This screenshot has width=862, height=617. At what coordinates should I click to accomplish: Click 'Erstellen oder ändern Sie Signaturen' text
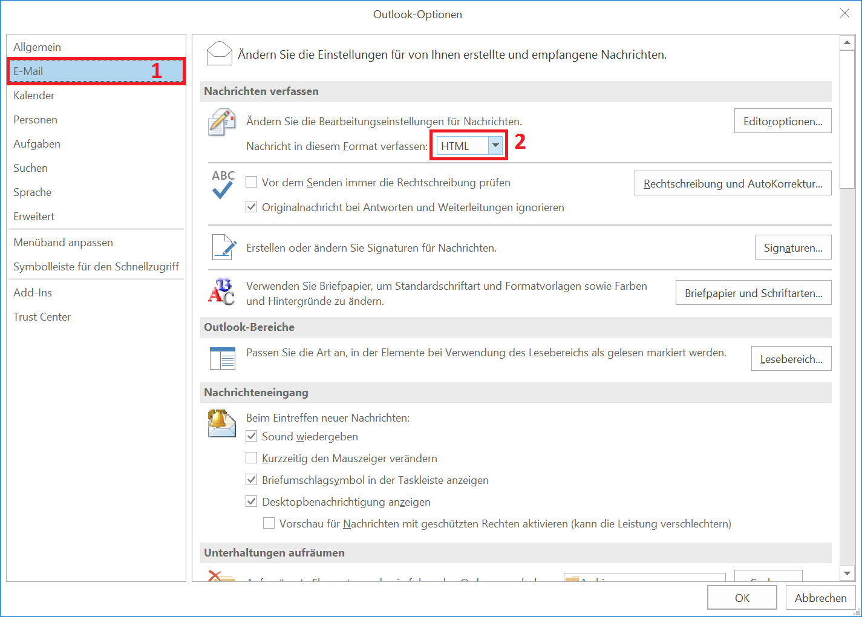pyautogui.click(x=371, y=248)
